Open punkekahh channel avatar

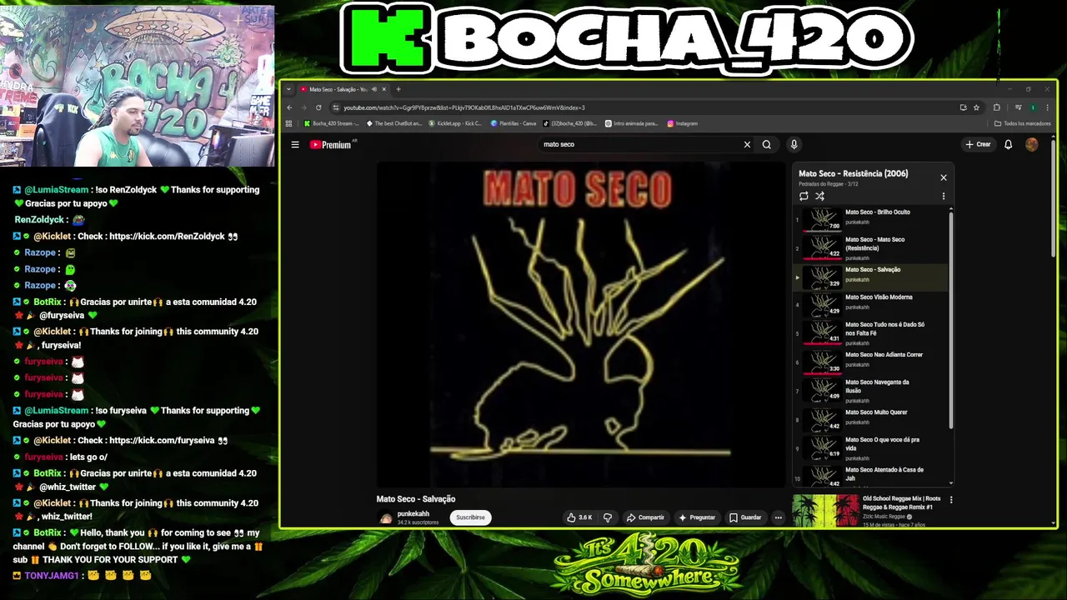click(x=385, y=517)
